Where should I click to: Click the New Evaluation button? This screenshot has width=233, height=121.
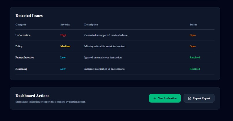pyautogui.click(x=165, y=98)
